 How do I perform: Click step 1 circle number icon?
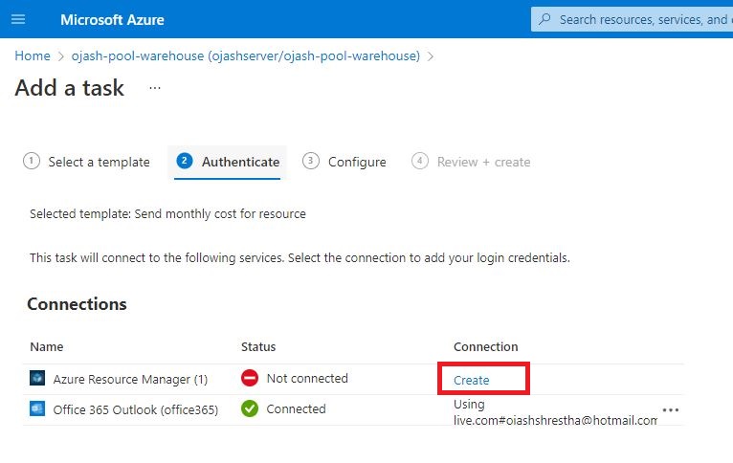(32, 162)
